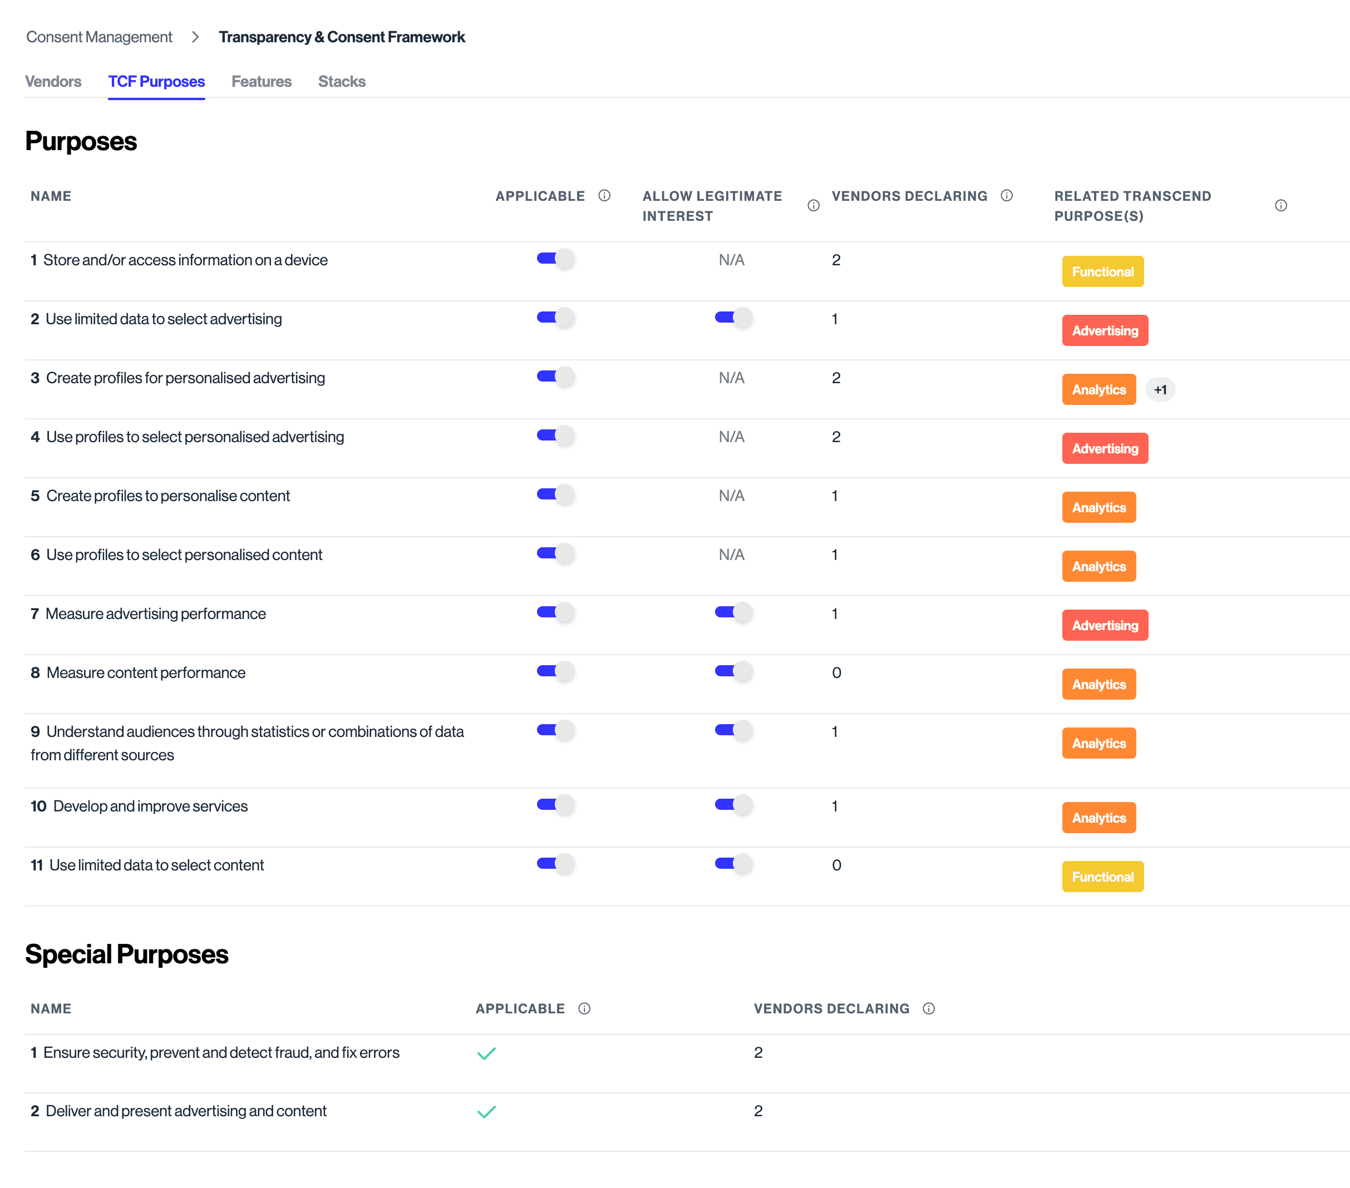Disable Applicable toggle for Store and/or access information
Viewport: 1350px width, 1188px height.
[x=555, y=259]
